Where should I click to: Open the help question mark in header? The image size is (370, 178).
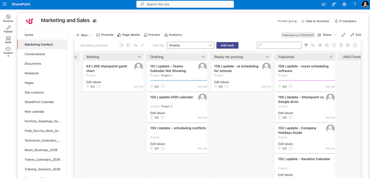click(355, 4)
